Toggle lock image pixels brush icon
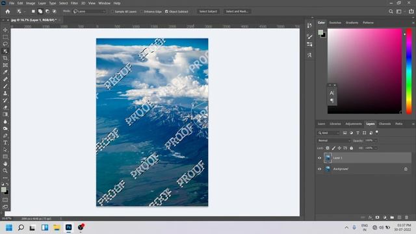 tap(333, 148)
